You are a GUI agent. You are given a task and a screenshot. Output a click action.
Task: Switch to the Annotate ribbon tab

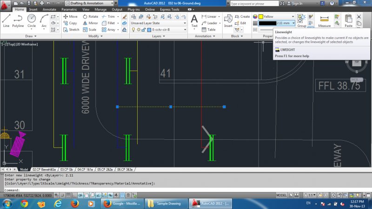(x=49, y=9)
